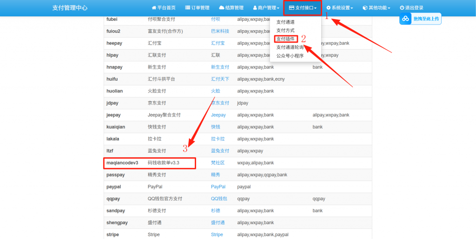This screenshot has width=476, height=239.
Task: Click the gear icon beside 系统设置
Action: coord(328,8)
